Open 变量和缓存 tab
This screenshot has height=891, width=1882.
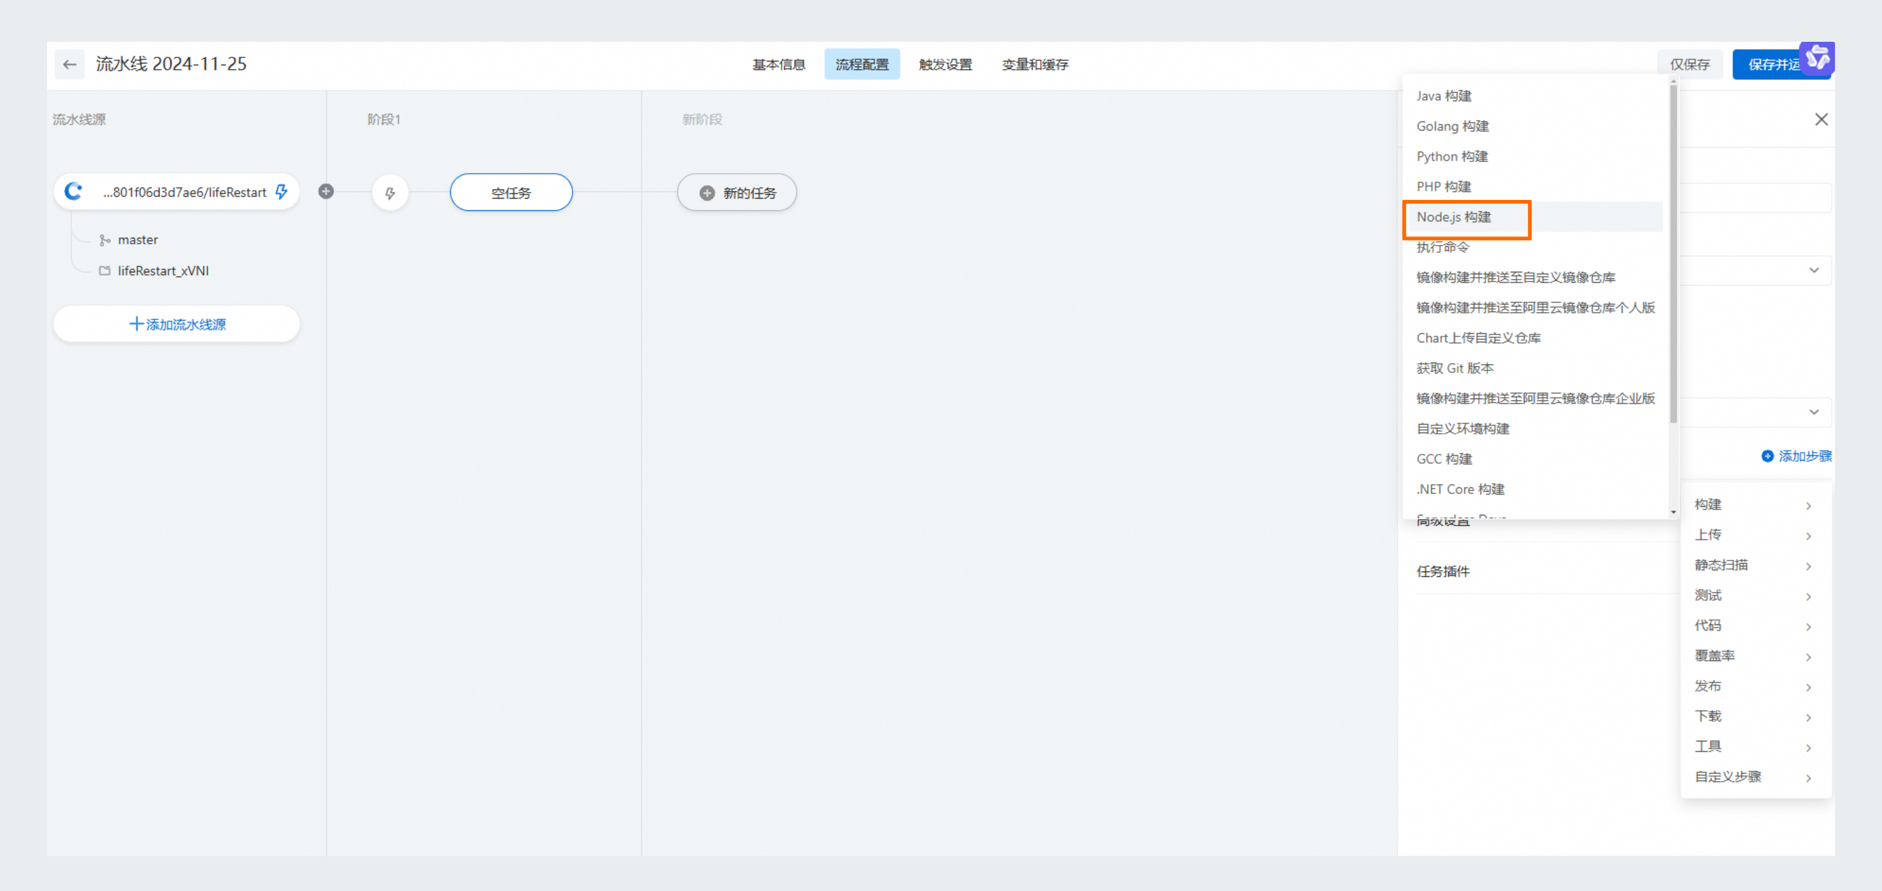[1034, 64]
